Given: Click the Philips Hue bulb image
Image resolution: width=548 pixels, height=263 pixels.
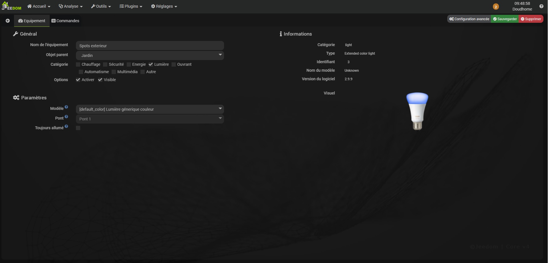Looking at the screenshot, I should (x=417, y=111).
